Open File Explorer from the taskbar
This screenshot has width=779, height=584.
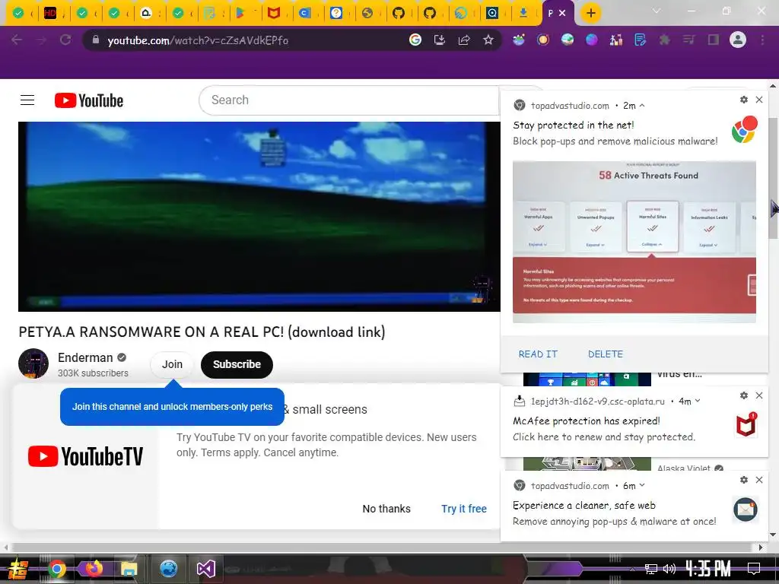pyautogui.click(x=129, y=569)
